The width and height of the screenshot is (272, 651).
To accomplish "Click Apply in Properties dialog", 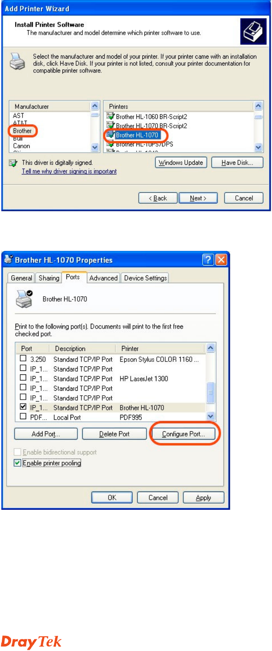I will click(x=203, y=497).
